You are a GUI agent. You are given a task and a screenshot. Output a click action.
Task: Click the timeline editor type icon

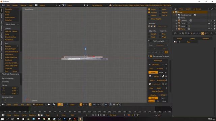(x=3, y=115)
